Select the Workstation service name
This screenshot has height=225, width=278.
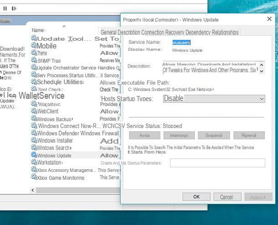(49, 162)
